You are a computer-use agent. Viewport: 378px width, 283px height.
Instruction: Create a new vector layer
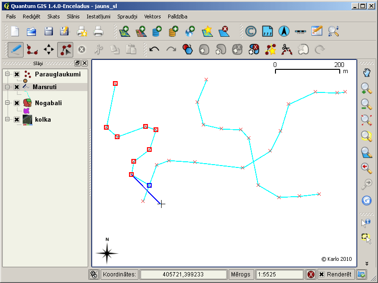(207, 32)
